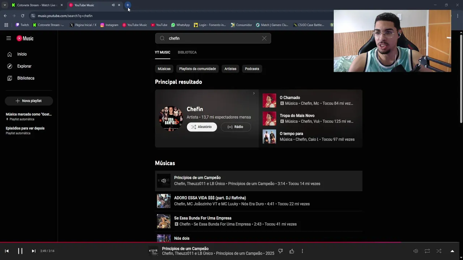Open Twitch bookmark

22,25
